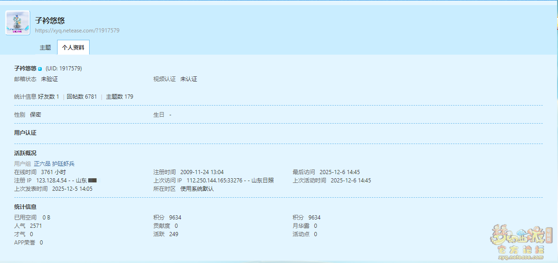The width and height of the screenshot is (558, 263).
Task: Click the forum logo in bottom-right corner
Action: click(521, 241)
